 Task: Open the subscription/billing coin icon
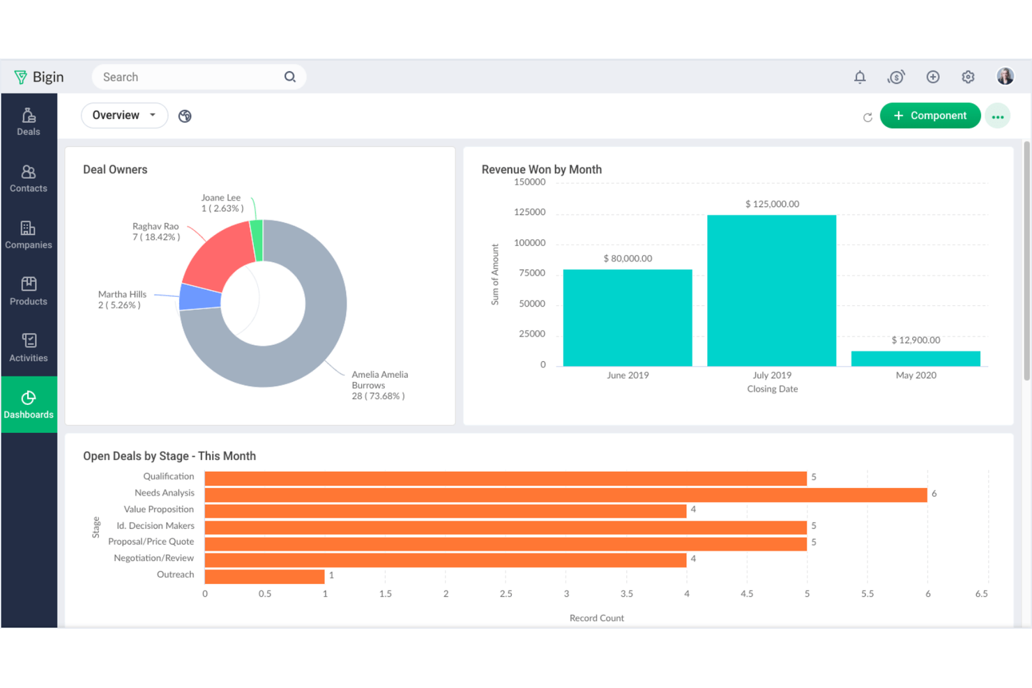pos(897,77)
